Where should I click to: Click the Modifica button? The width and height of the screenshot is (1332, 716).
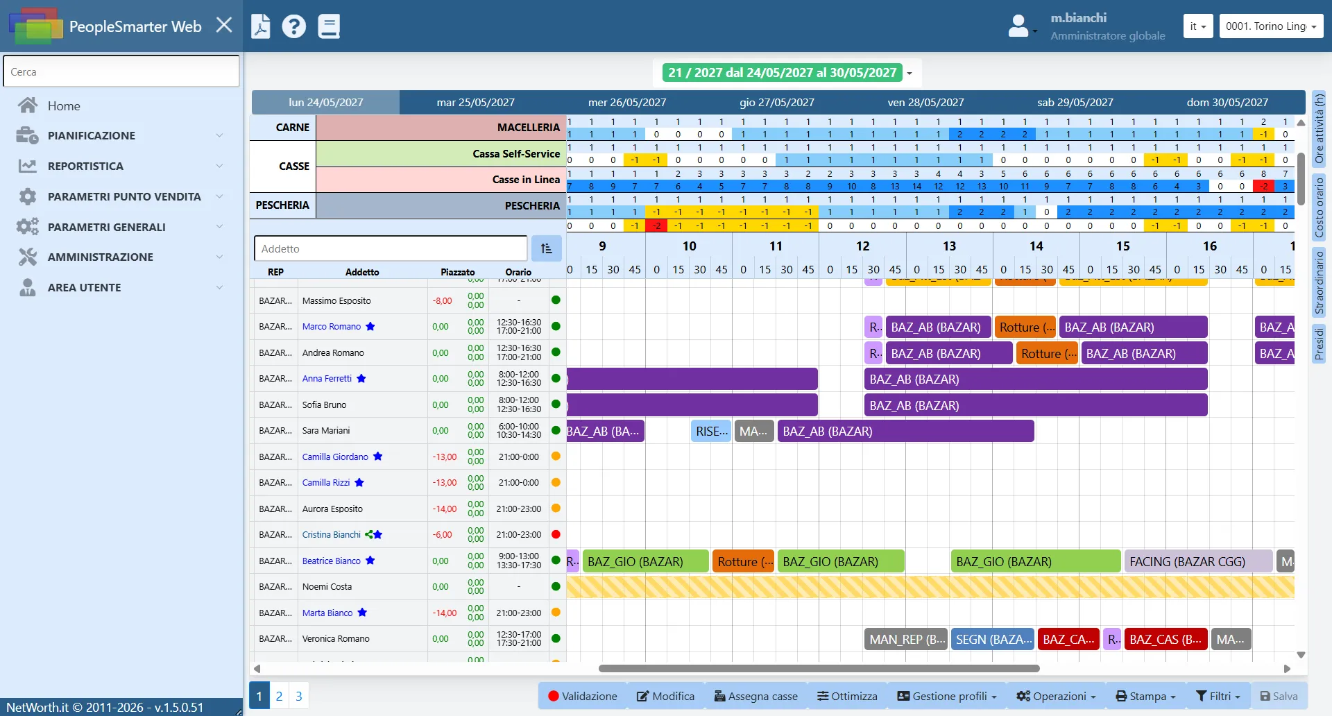[x=666, y=696]
